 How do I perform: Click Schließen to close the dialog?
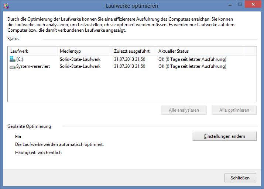pos(240,178)
